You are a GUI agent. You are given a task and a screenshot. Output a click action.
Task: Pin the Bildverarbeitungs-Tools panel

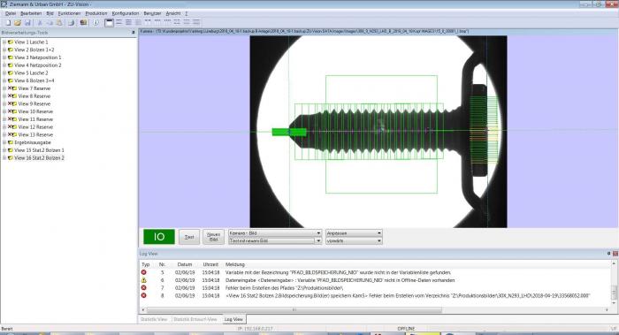133,33
